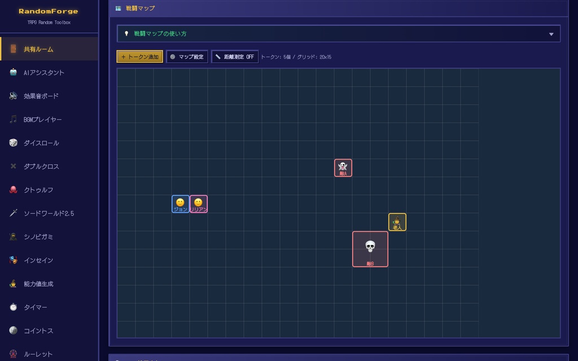Click the gear icon in マップ設定 button
578x361 pixels.
pos(173,57)
